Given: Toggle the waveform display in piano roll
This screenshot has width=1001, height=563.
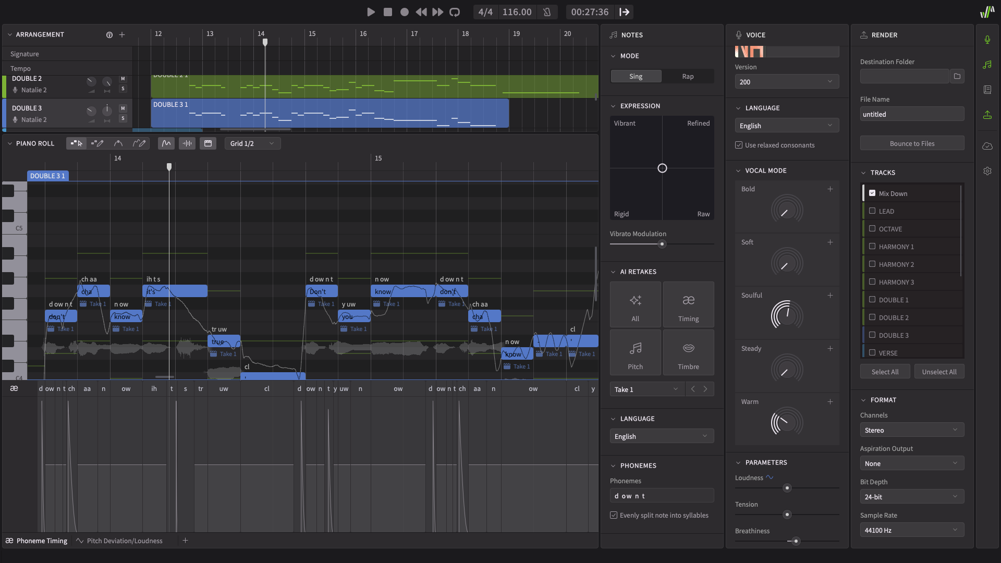Looking at the screenshot, I should tap(187, 143).
